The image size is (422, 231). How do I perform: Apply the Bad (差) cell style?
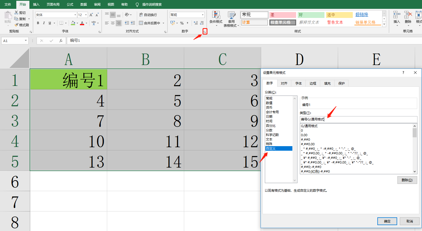(x=283, y=15)
